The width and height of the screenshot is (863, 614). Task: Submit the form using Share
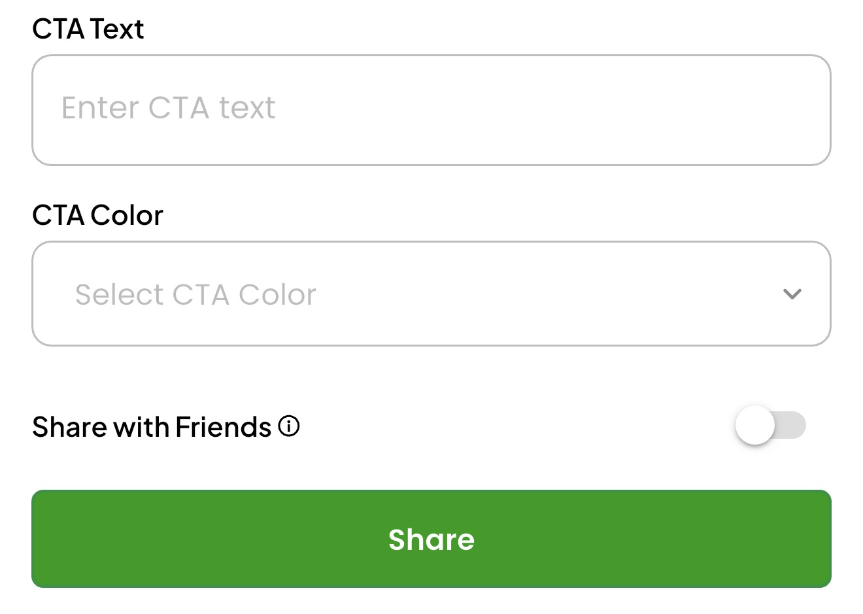click(x=431, y=539)
